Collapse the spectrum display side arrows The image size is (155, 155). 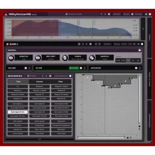(x=143, y=29)
